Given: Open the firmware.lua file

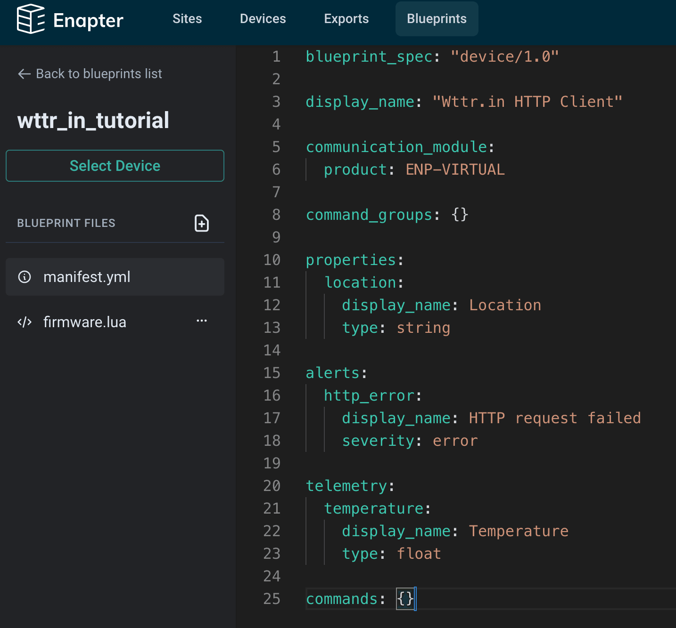Looking at the screenshot, I should tap(85, 322).
